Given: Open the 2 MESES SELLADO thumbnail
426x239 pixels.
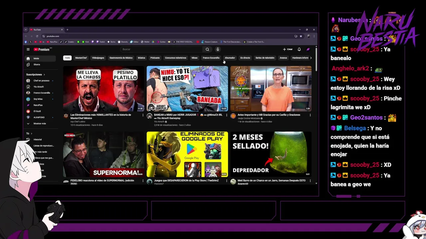Looking at the screenshot, I should coord(271,154).
